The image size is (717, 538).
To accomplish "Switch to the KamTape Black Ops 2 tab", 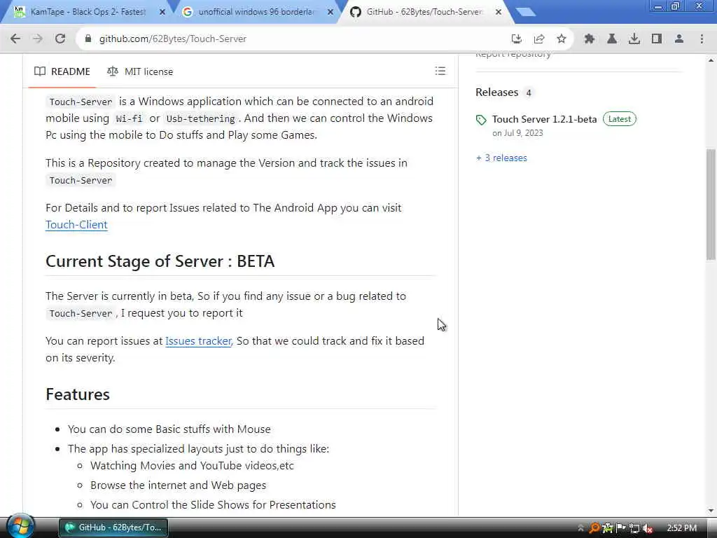I will tap(88, 12).
